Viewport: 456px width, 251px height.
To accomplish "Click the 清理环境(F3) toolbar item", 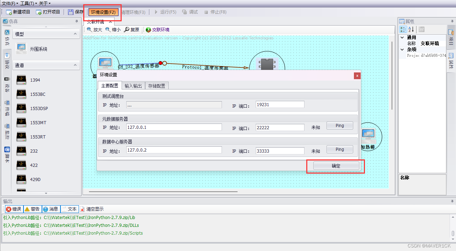I will (133, 12).
